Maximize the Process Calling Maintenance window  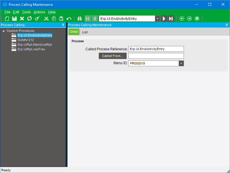click(210, 4)
